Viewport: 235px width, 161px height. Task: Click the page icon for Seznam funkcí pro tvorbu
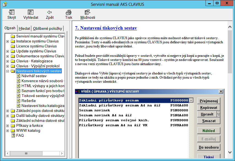(18, 91)
